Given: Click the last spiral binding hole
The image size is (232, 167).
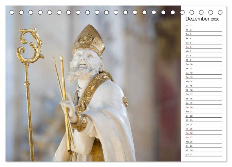Looking at the screenshot, I should click(220, 12).
